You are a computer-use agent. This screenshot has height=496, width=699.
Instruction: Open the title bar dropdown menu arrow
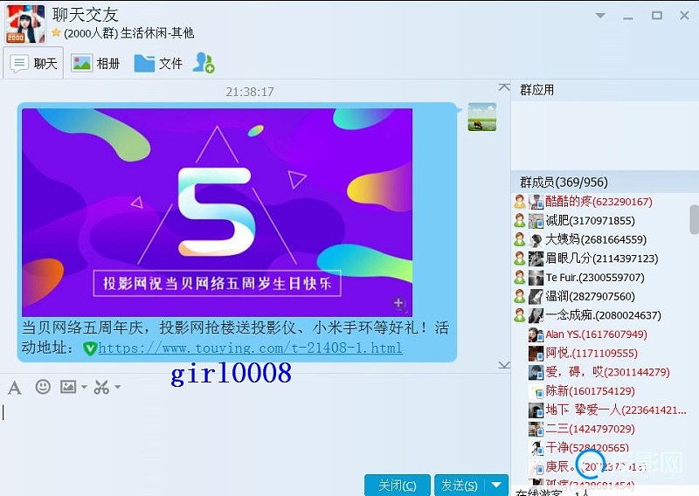coord(600,16)
